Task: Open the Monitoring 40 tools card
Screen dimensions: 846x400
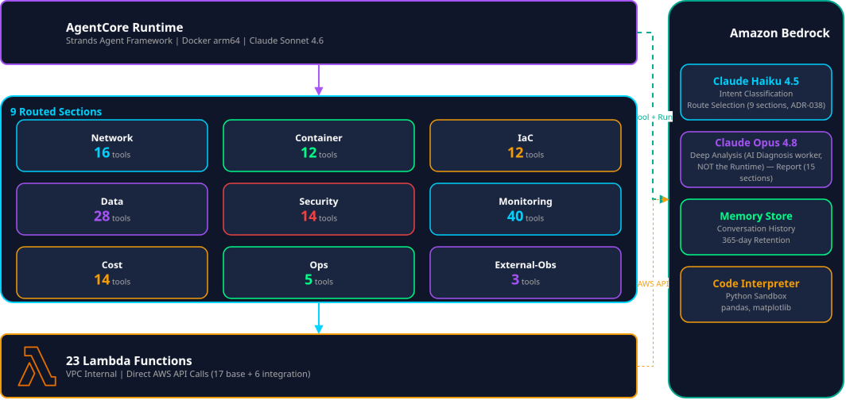Action: pos(526,209)
